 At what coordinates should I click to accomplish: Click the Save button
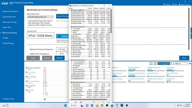pyautogui.click(x=184, y=58)
